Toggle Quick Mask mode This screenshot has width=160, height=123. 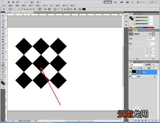point(3,87)
